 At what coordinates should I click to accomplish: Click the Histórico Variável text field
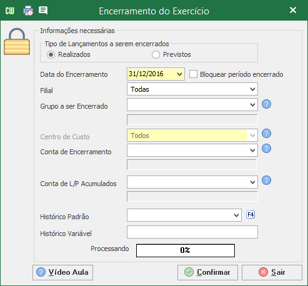point(192,232)
